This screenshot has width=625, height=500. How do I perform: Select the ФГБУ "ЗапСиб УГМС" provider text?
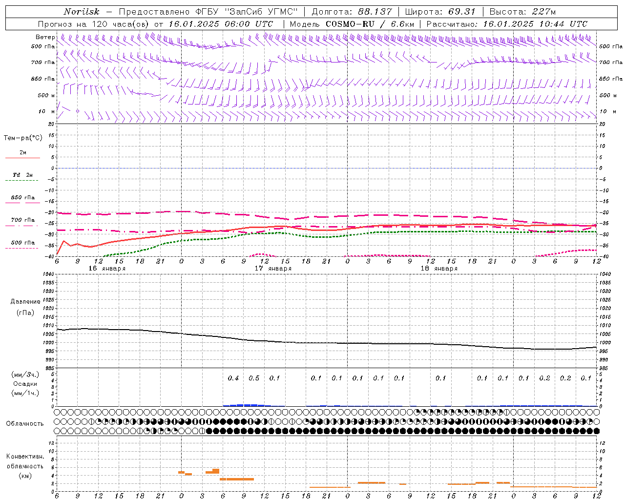[247, 12]
